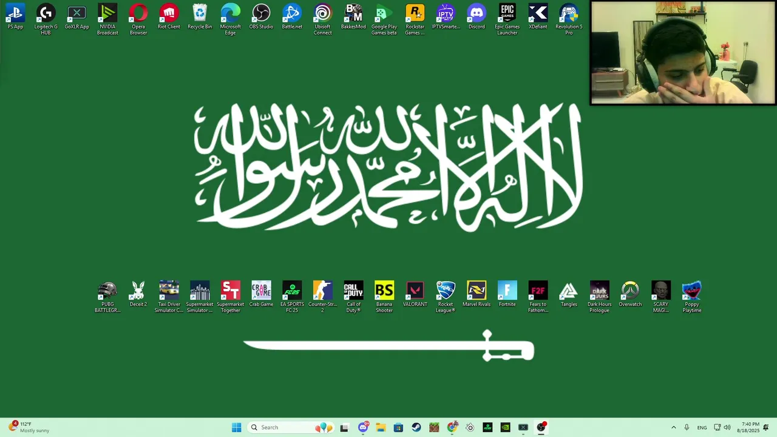777x437 pixels.
Task: Open Microsoft Edge desktop shortcut
Action: coord(231,19)
